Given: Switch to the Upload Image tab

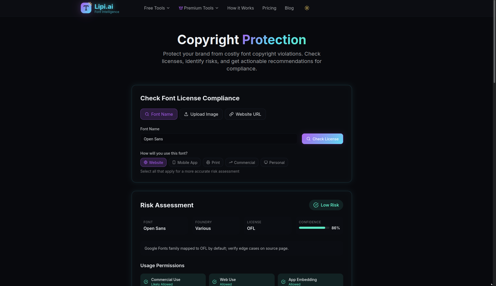Looking at the screenshot, I should click(x=201, y=114).
